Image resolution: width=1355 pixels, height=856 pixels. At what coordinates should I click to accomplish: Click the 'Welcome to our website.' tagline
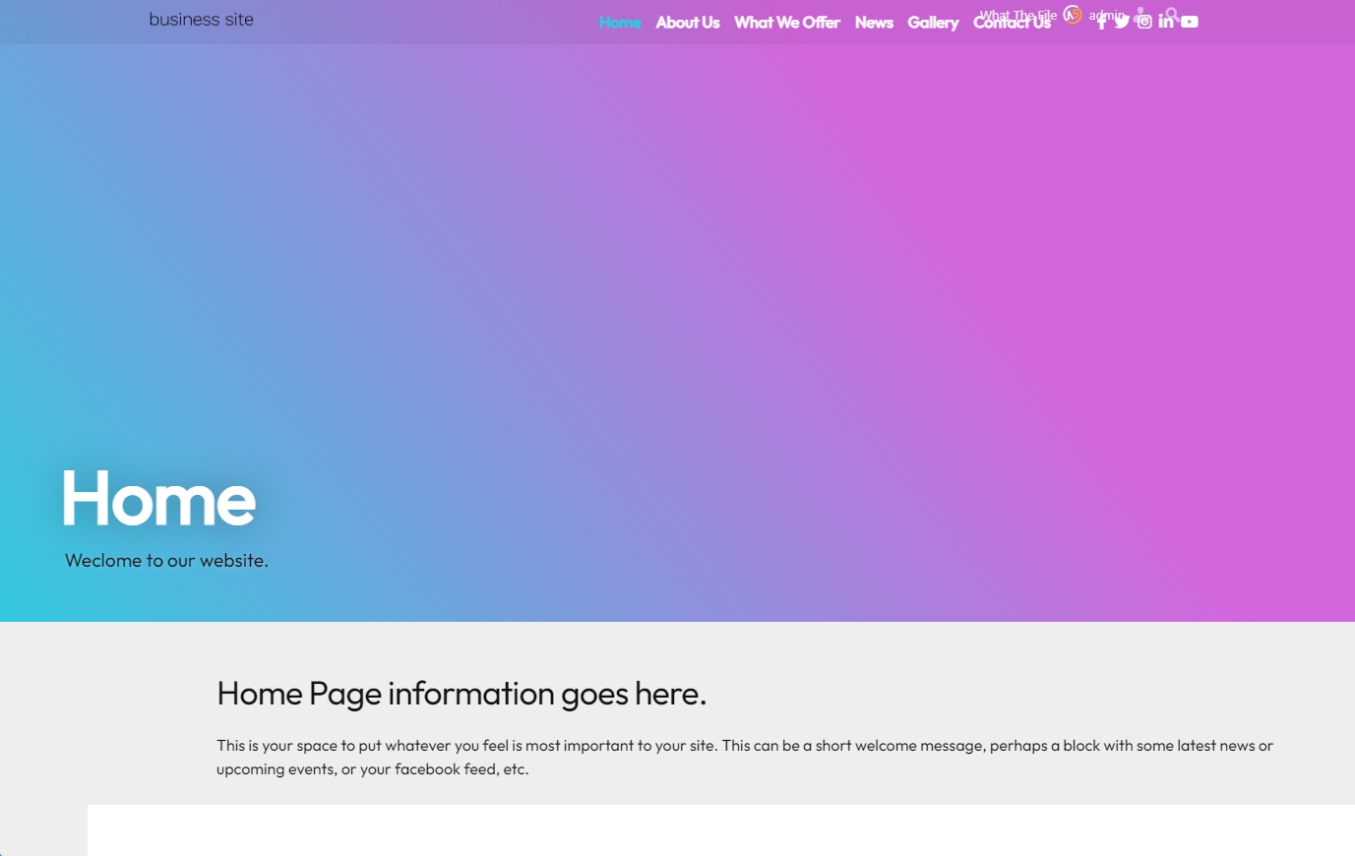pyautogui.click(x=166, y=561)
